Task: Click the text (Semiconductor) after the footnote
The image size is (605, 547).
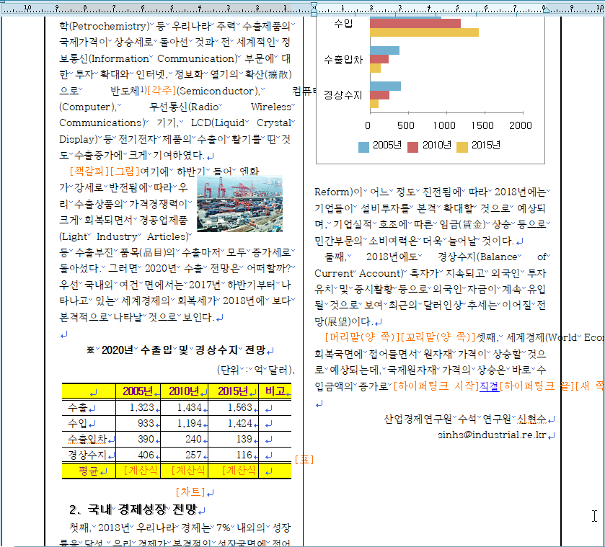Action: (x=218, y=91)
